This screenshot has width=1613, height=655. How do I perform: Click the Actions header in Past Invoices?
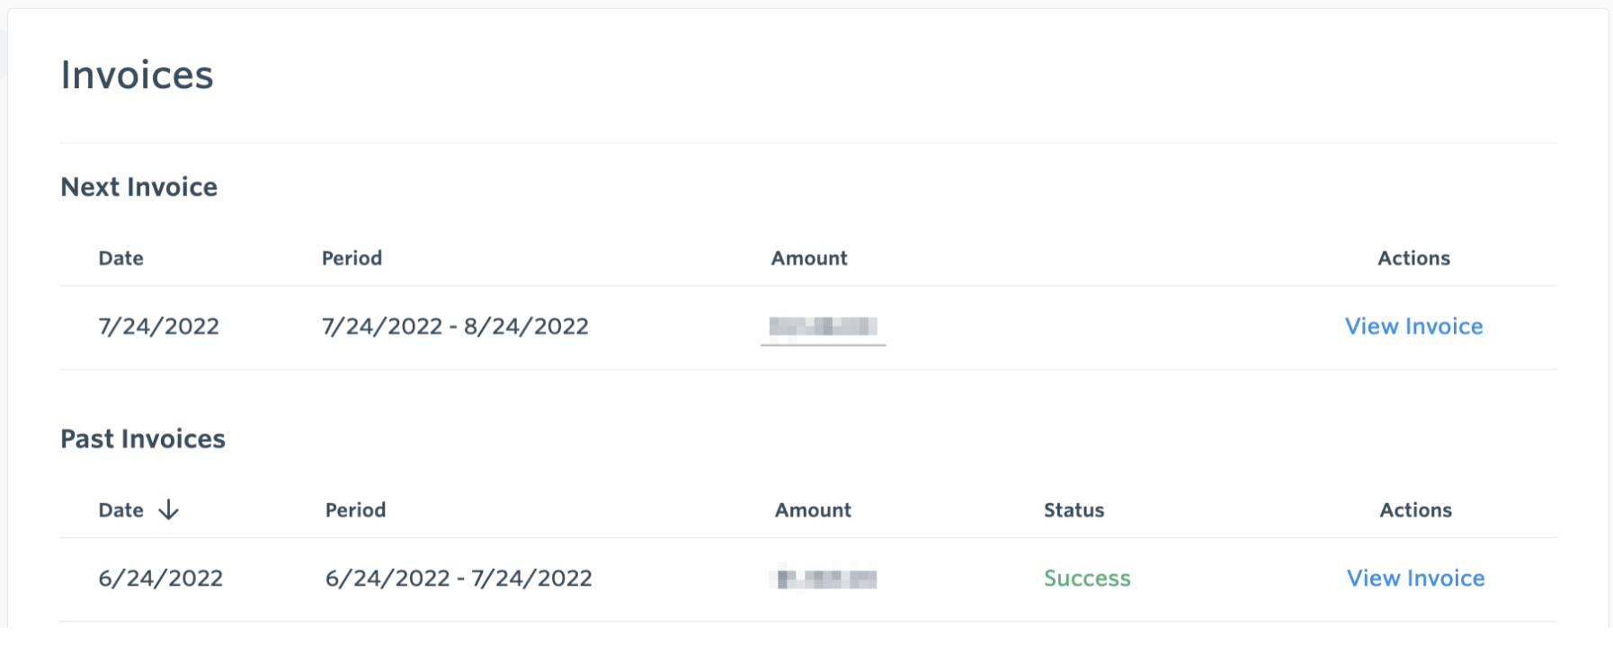coord(1415,509)
